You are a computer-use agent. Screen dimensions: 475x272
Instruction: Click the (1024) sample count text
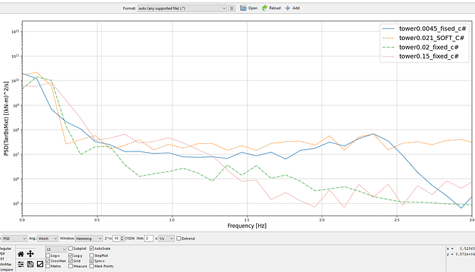tap(129, 239)
